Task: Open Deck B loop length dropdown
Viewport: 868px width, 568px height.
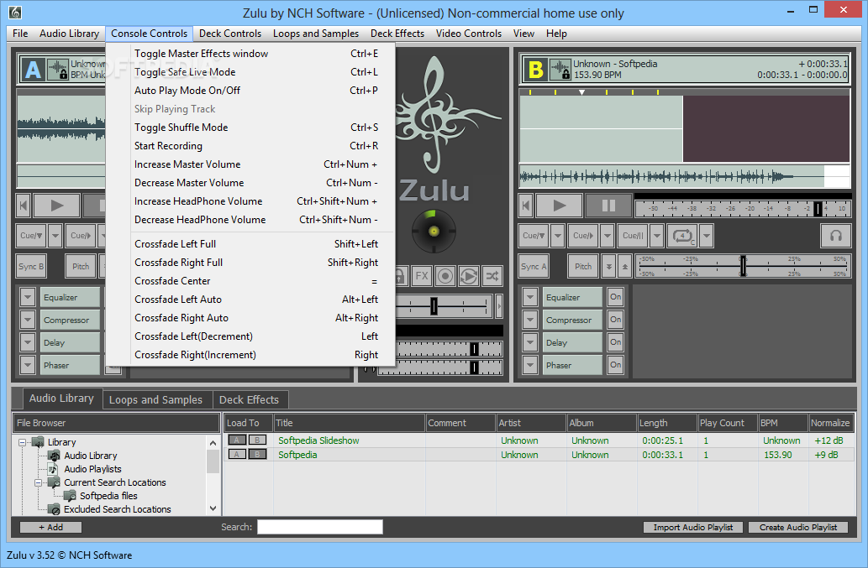Action: (707, 236)
